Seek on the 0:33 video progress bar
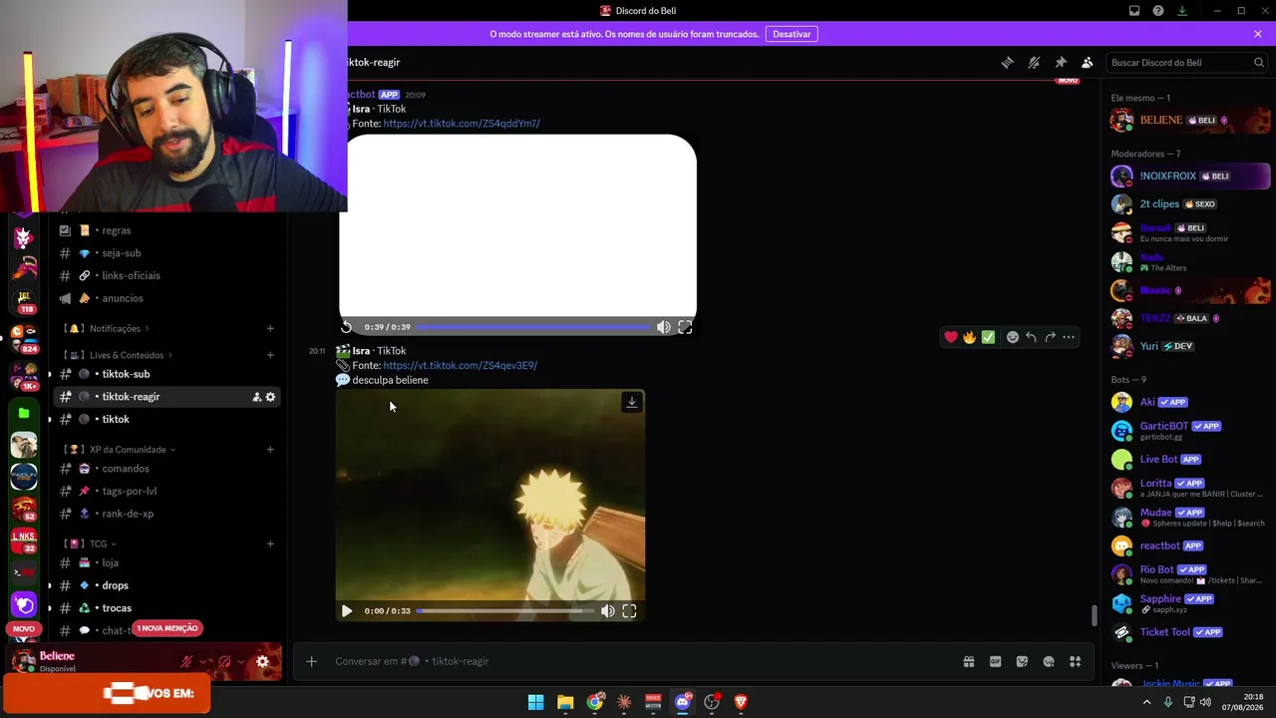The height and width of the screenshot is (718, 1276). tap(505, 611)
